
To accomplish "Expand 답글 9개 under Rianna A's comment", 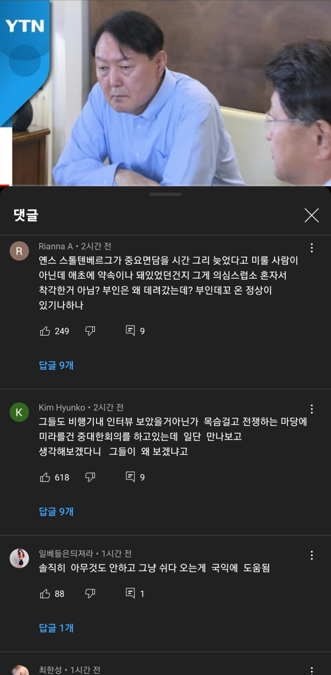I will [56, 365].
